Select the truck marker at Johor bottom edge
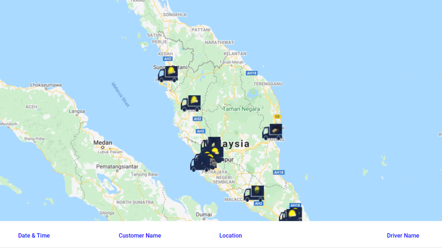The height and width of the screenshot is (248, 442). (291, 214)
